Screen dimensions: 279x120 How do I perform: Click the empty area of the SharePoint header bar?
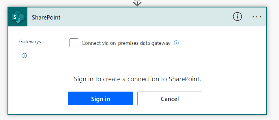tap(144, 17)
